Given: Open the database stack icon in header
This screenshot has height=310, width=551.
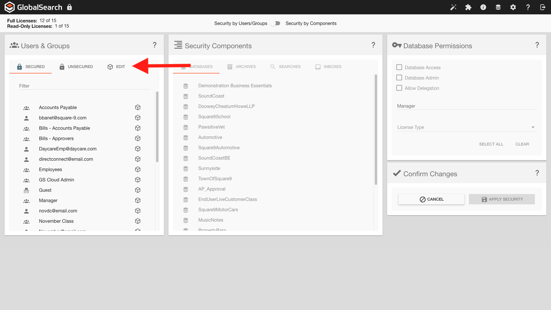Looking at the screenshot, I should point(498,7).
